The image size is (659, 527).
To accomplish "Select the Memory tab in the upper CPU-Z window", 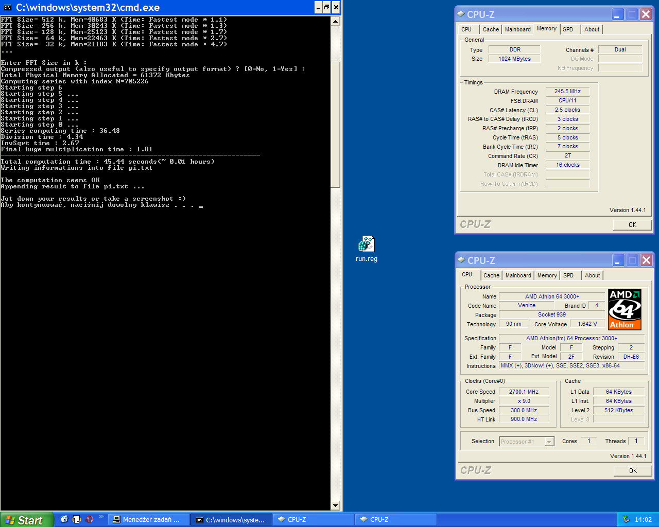I will [x=546, y=29].
